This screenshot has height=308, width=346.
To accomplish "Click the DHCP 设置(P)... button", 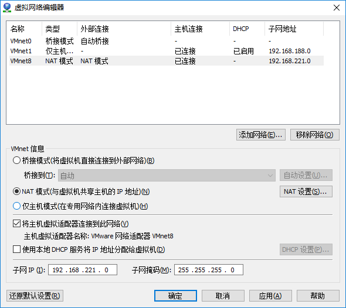I will (x=306, y=249).
